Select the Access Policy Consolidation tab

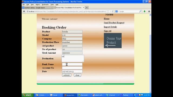pyautogui.click(x=69, y=8)
